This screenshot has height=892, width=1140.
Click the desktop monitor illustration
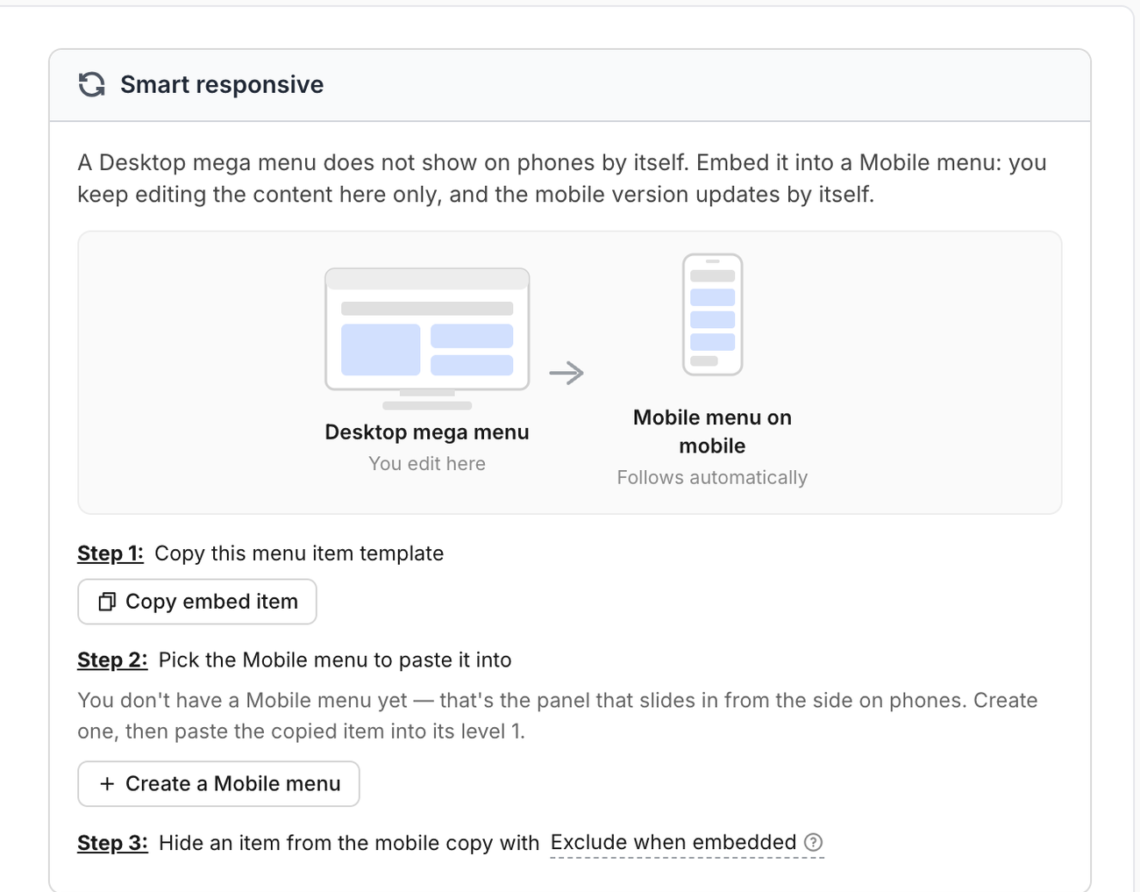coord(427,339)
